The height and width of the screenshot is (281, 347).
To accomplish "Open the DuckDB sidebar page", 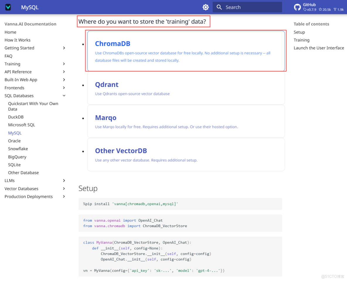I will (x=16, y=117).
